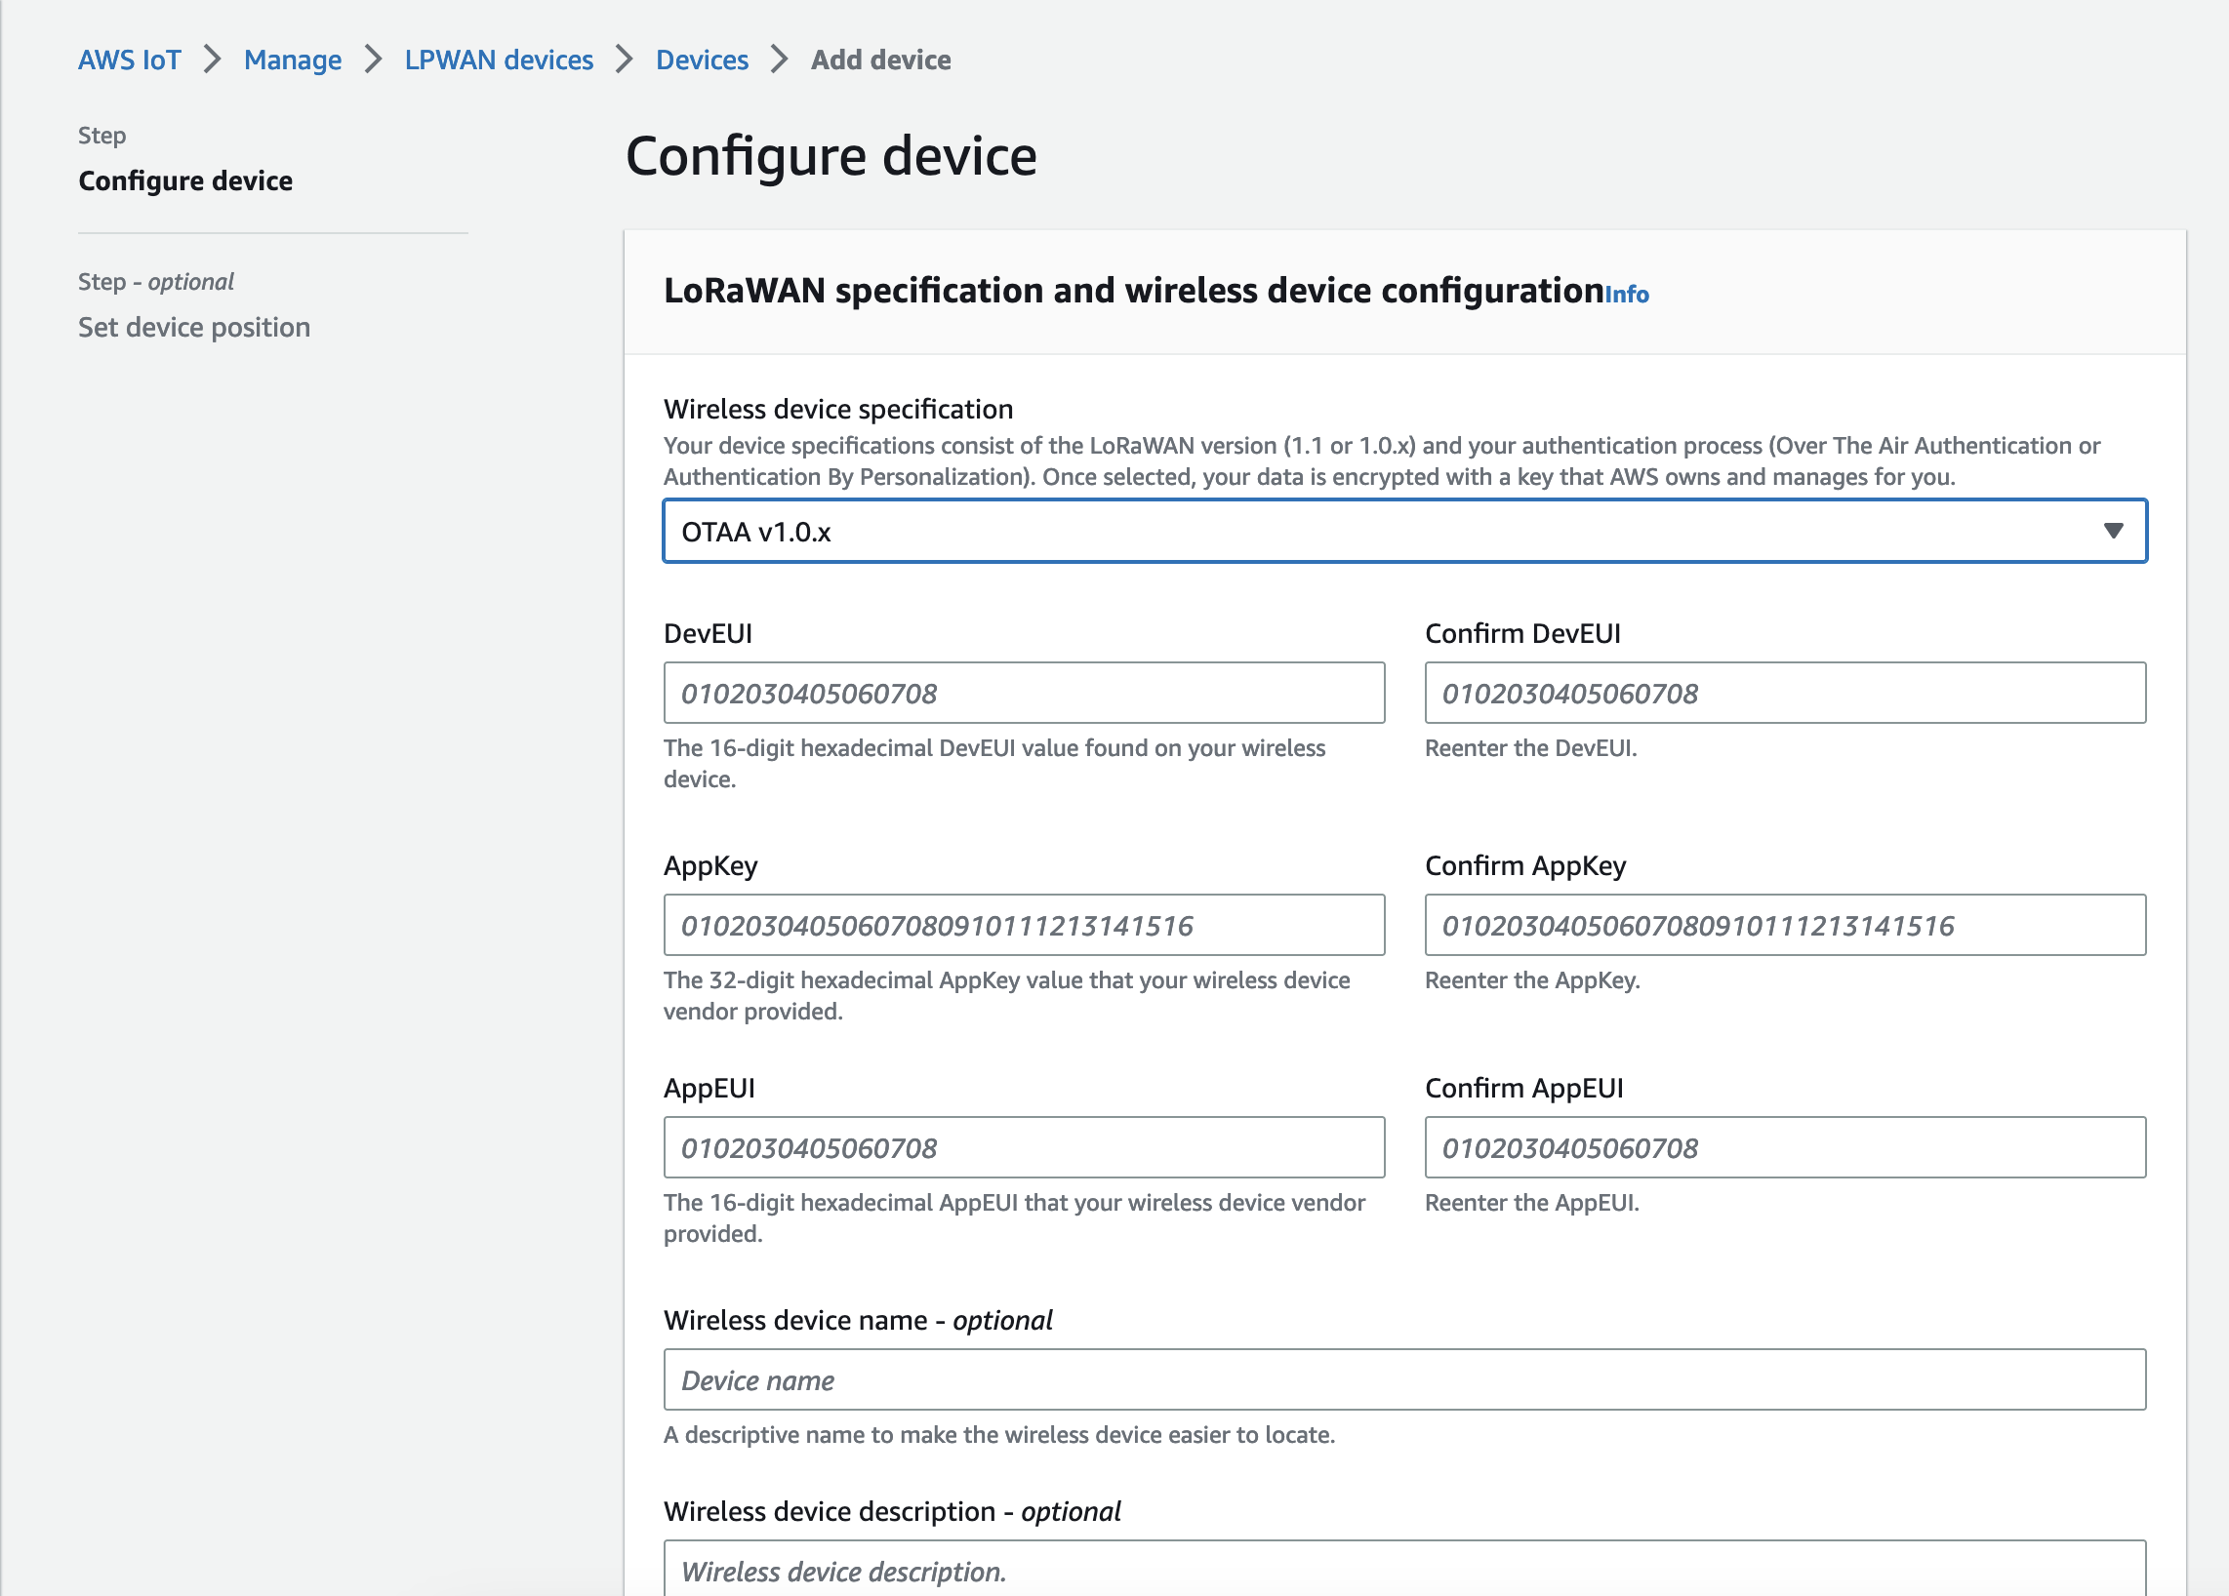The height and width of the screenshot is (1596, 2229).
Task: Click the Confirm AppKey field
Action: click(1785, 925)
